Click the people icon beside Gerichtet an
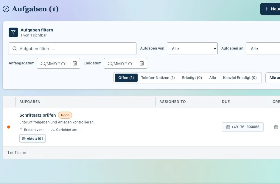This screenshot has width=280, height=184. tap(53, 129)
